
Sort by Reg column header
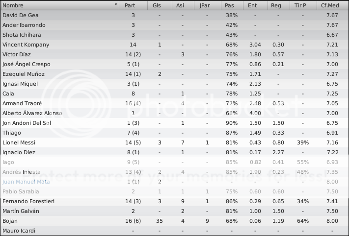pyautogui.click(x=278, y=5)
